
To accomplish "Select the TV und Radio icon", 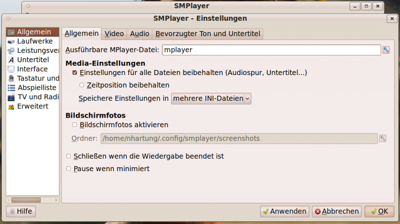I will coord(11,97).
